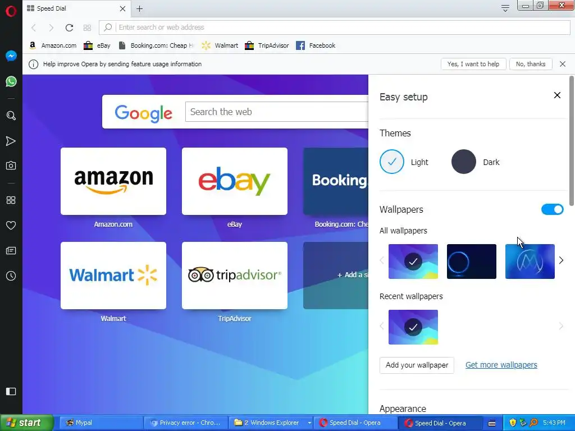Select the blue ring dark wallpaper
This screenshot has width=575, height=431.
472,262
